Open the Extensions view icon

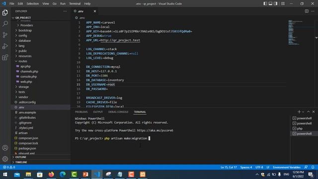[x=5, y=58]
